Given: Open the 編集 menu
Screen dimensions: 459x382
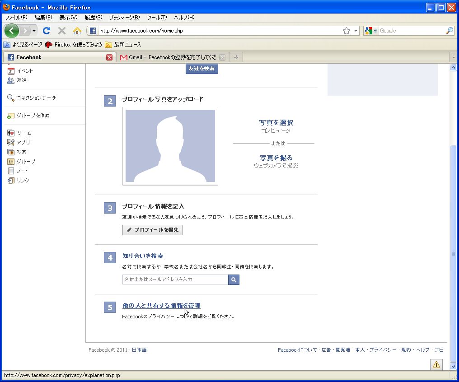Looking at the screenshot, I should coord(43,18).
